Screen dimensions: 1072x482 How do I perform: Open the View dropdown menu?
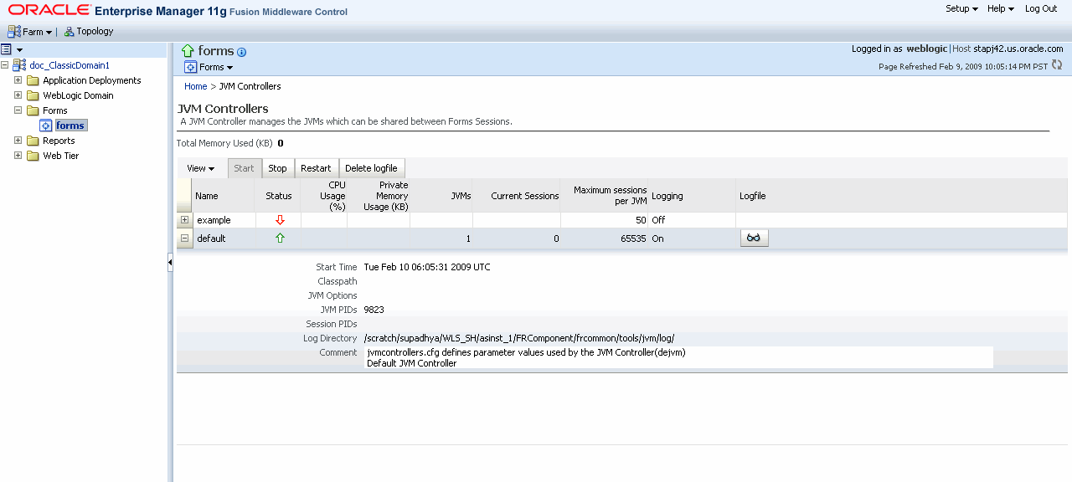[x=199, y=167]
